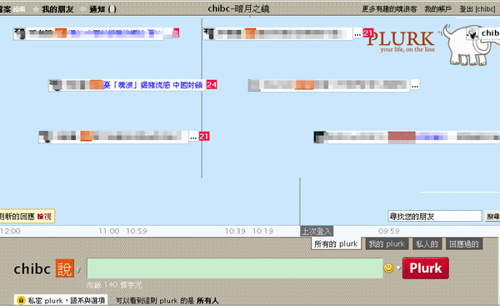Open 我的帳戶 account page

437,9
